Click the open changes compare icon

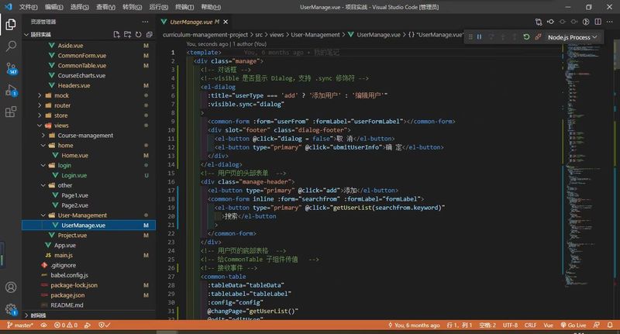[x=539, y=22]
